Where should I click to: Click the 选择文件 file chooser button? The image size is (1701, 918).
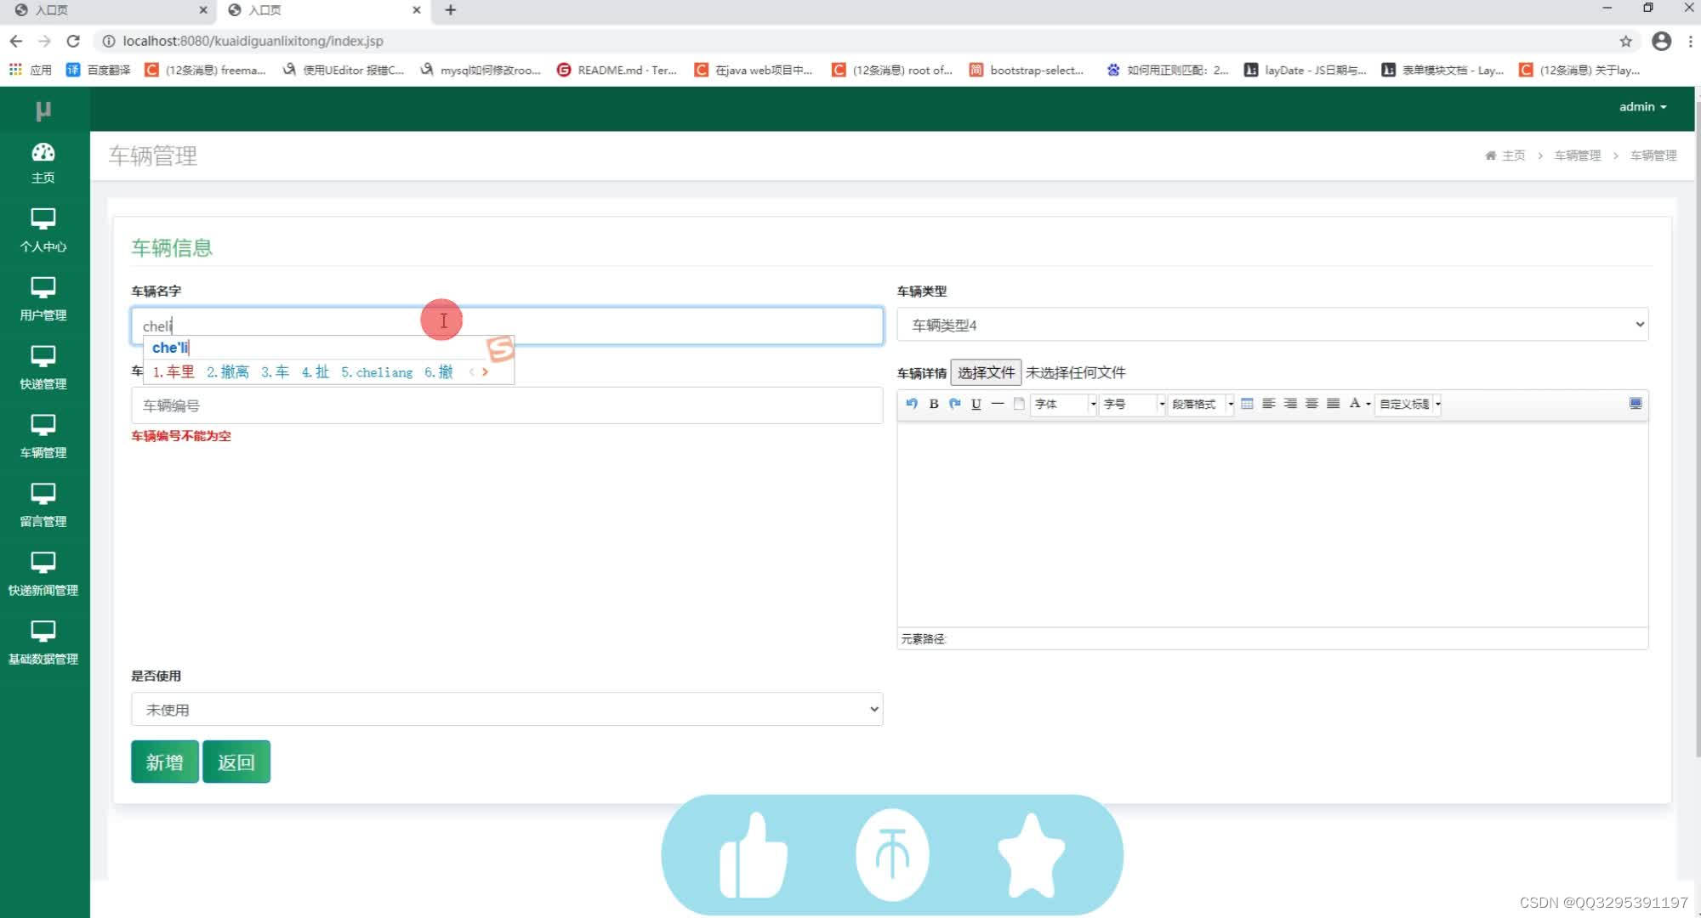tap(986, 372)
